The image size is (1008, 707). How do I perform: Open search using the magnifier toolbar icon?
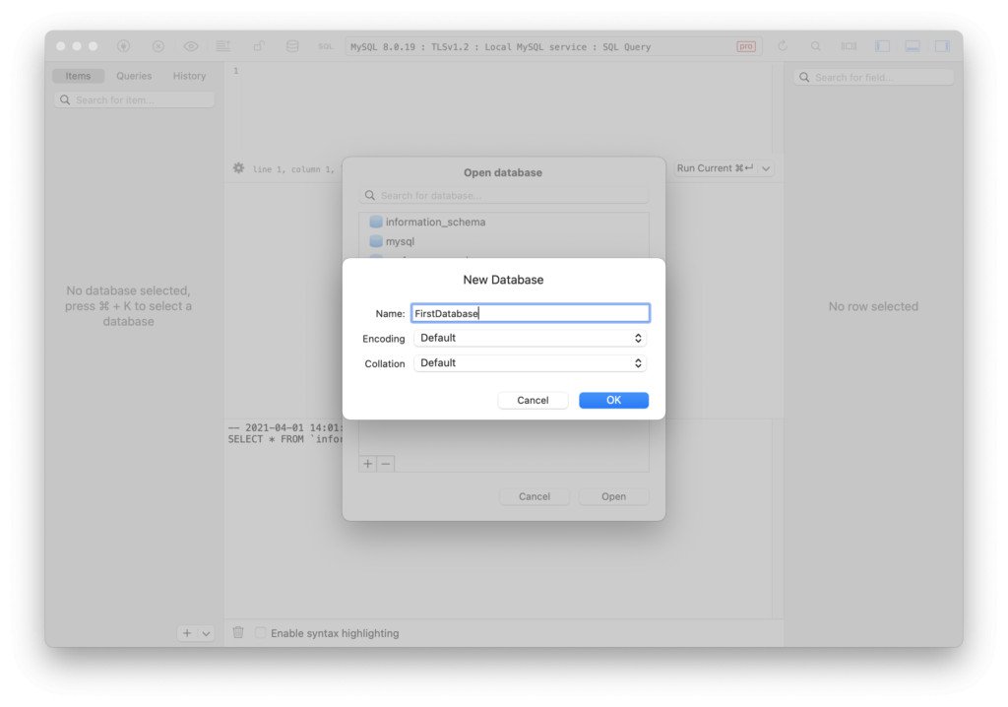point(814,46)
